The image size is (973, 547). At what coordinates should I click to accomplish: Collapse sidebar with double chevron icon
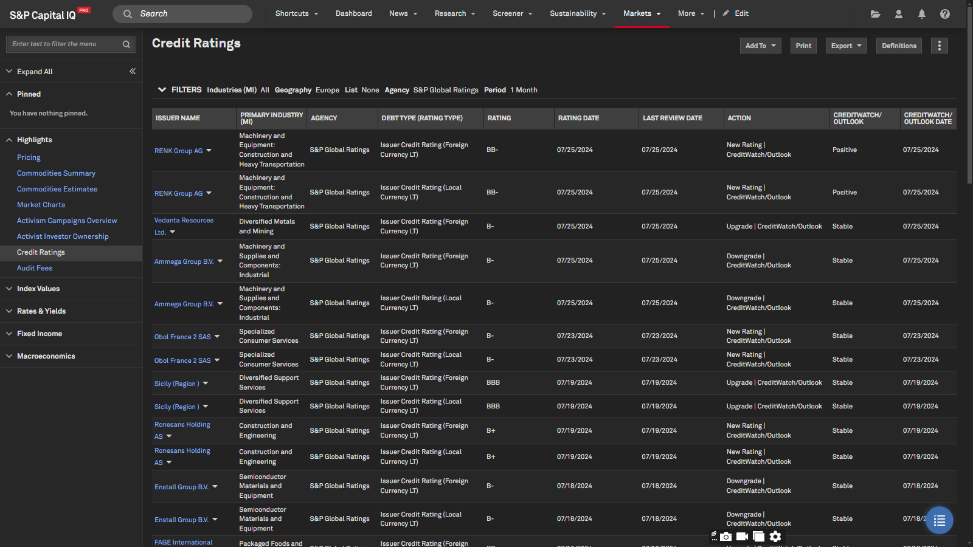[133, 72]
